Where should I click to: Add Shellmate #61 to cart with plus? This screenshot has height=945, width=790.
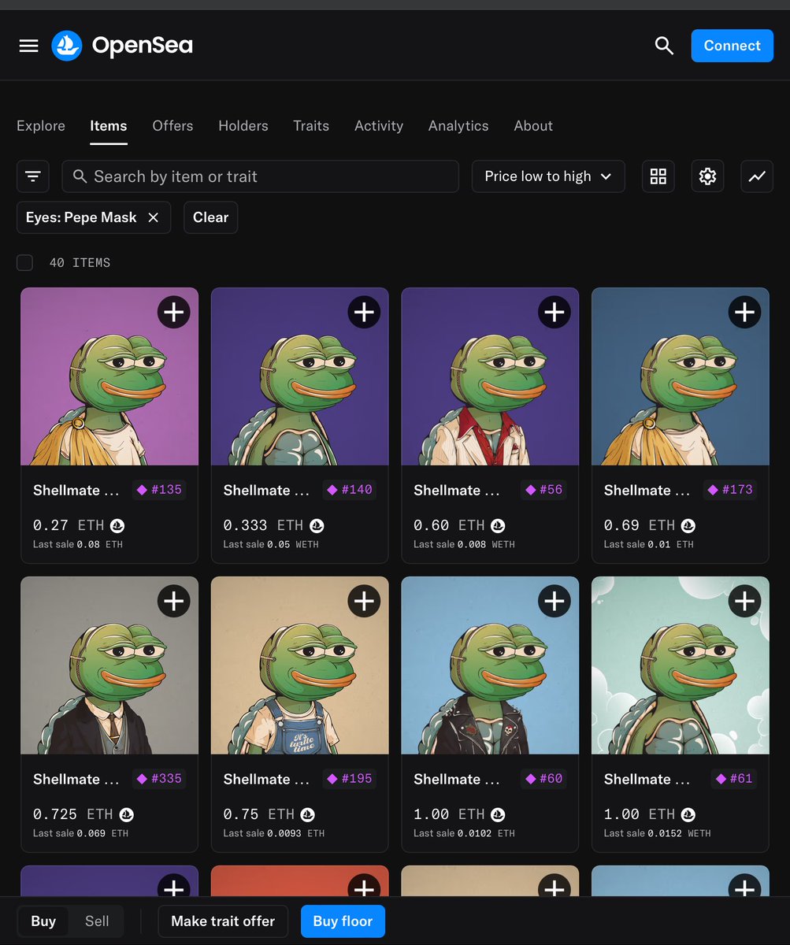click(744, 602)
